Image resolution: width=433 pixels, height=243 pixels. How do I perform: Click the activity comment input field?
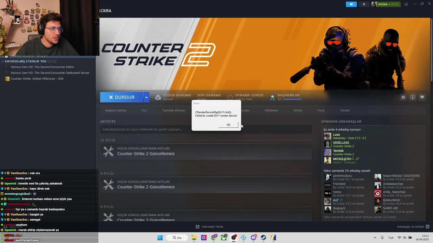(x=206, y=129)
